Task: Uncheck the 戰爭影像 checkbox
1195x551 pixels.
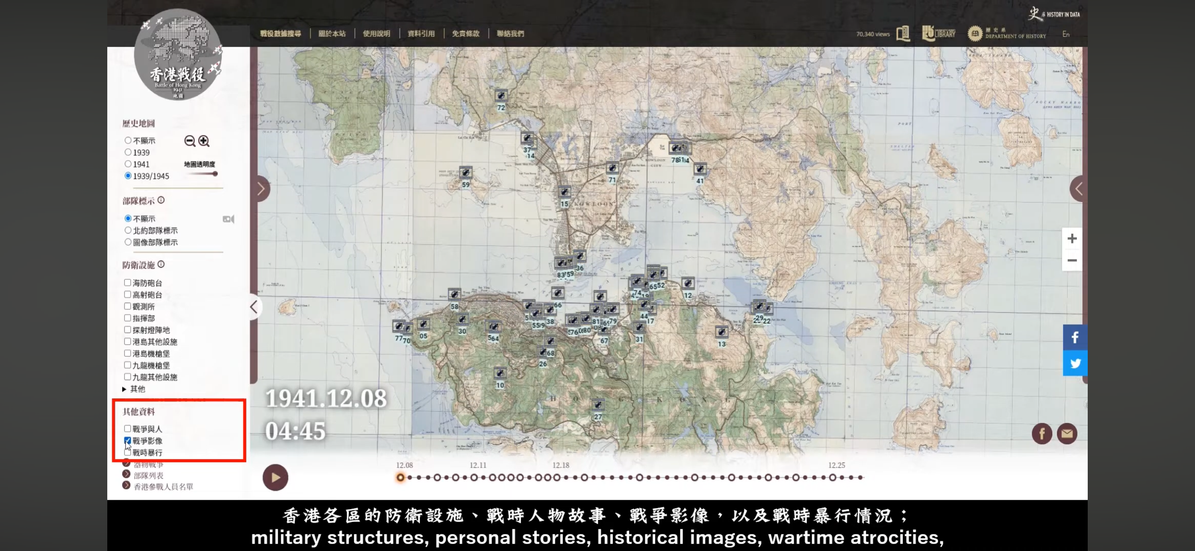Action: click(x=127, y=440)
